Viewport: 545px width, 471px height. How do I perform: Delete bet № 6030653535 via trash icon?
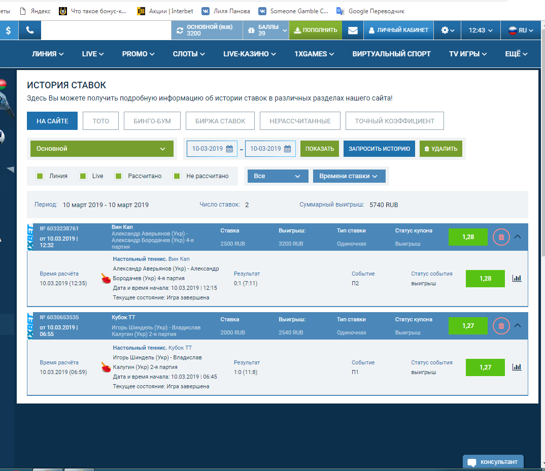[x=501, y=326]
